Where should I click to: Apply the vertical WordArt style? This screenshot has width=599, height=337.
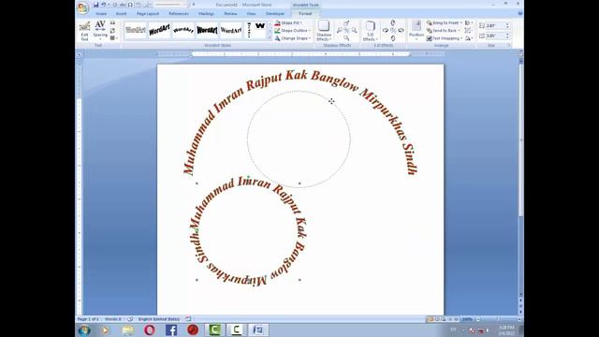pos(249,30)
